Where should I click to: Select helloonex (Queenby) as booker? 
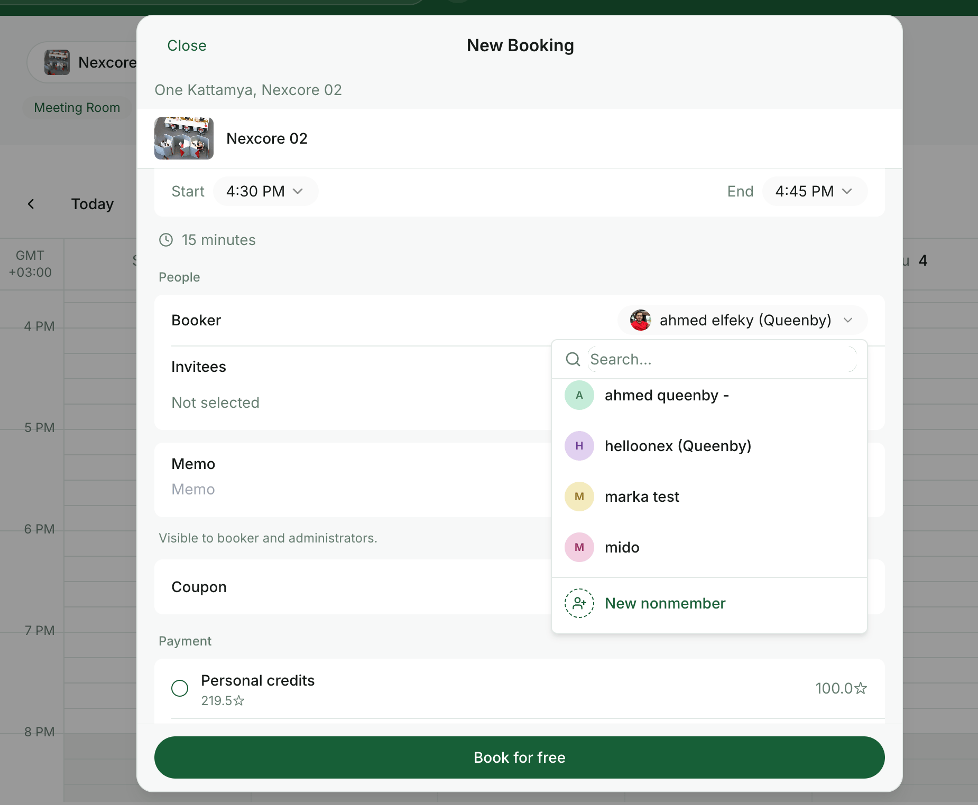point(709,446)
